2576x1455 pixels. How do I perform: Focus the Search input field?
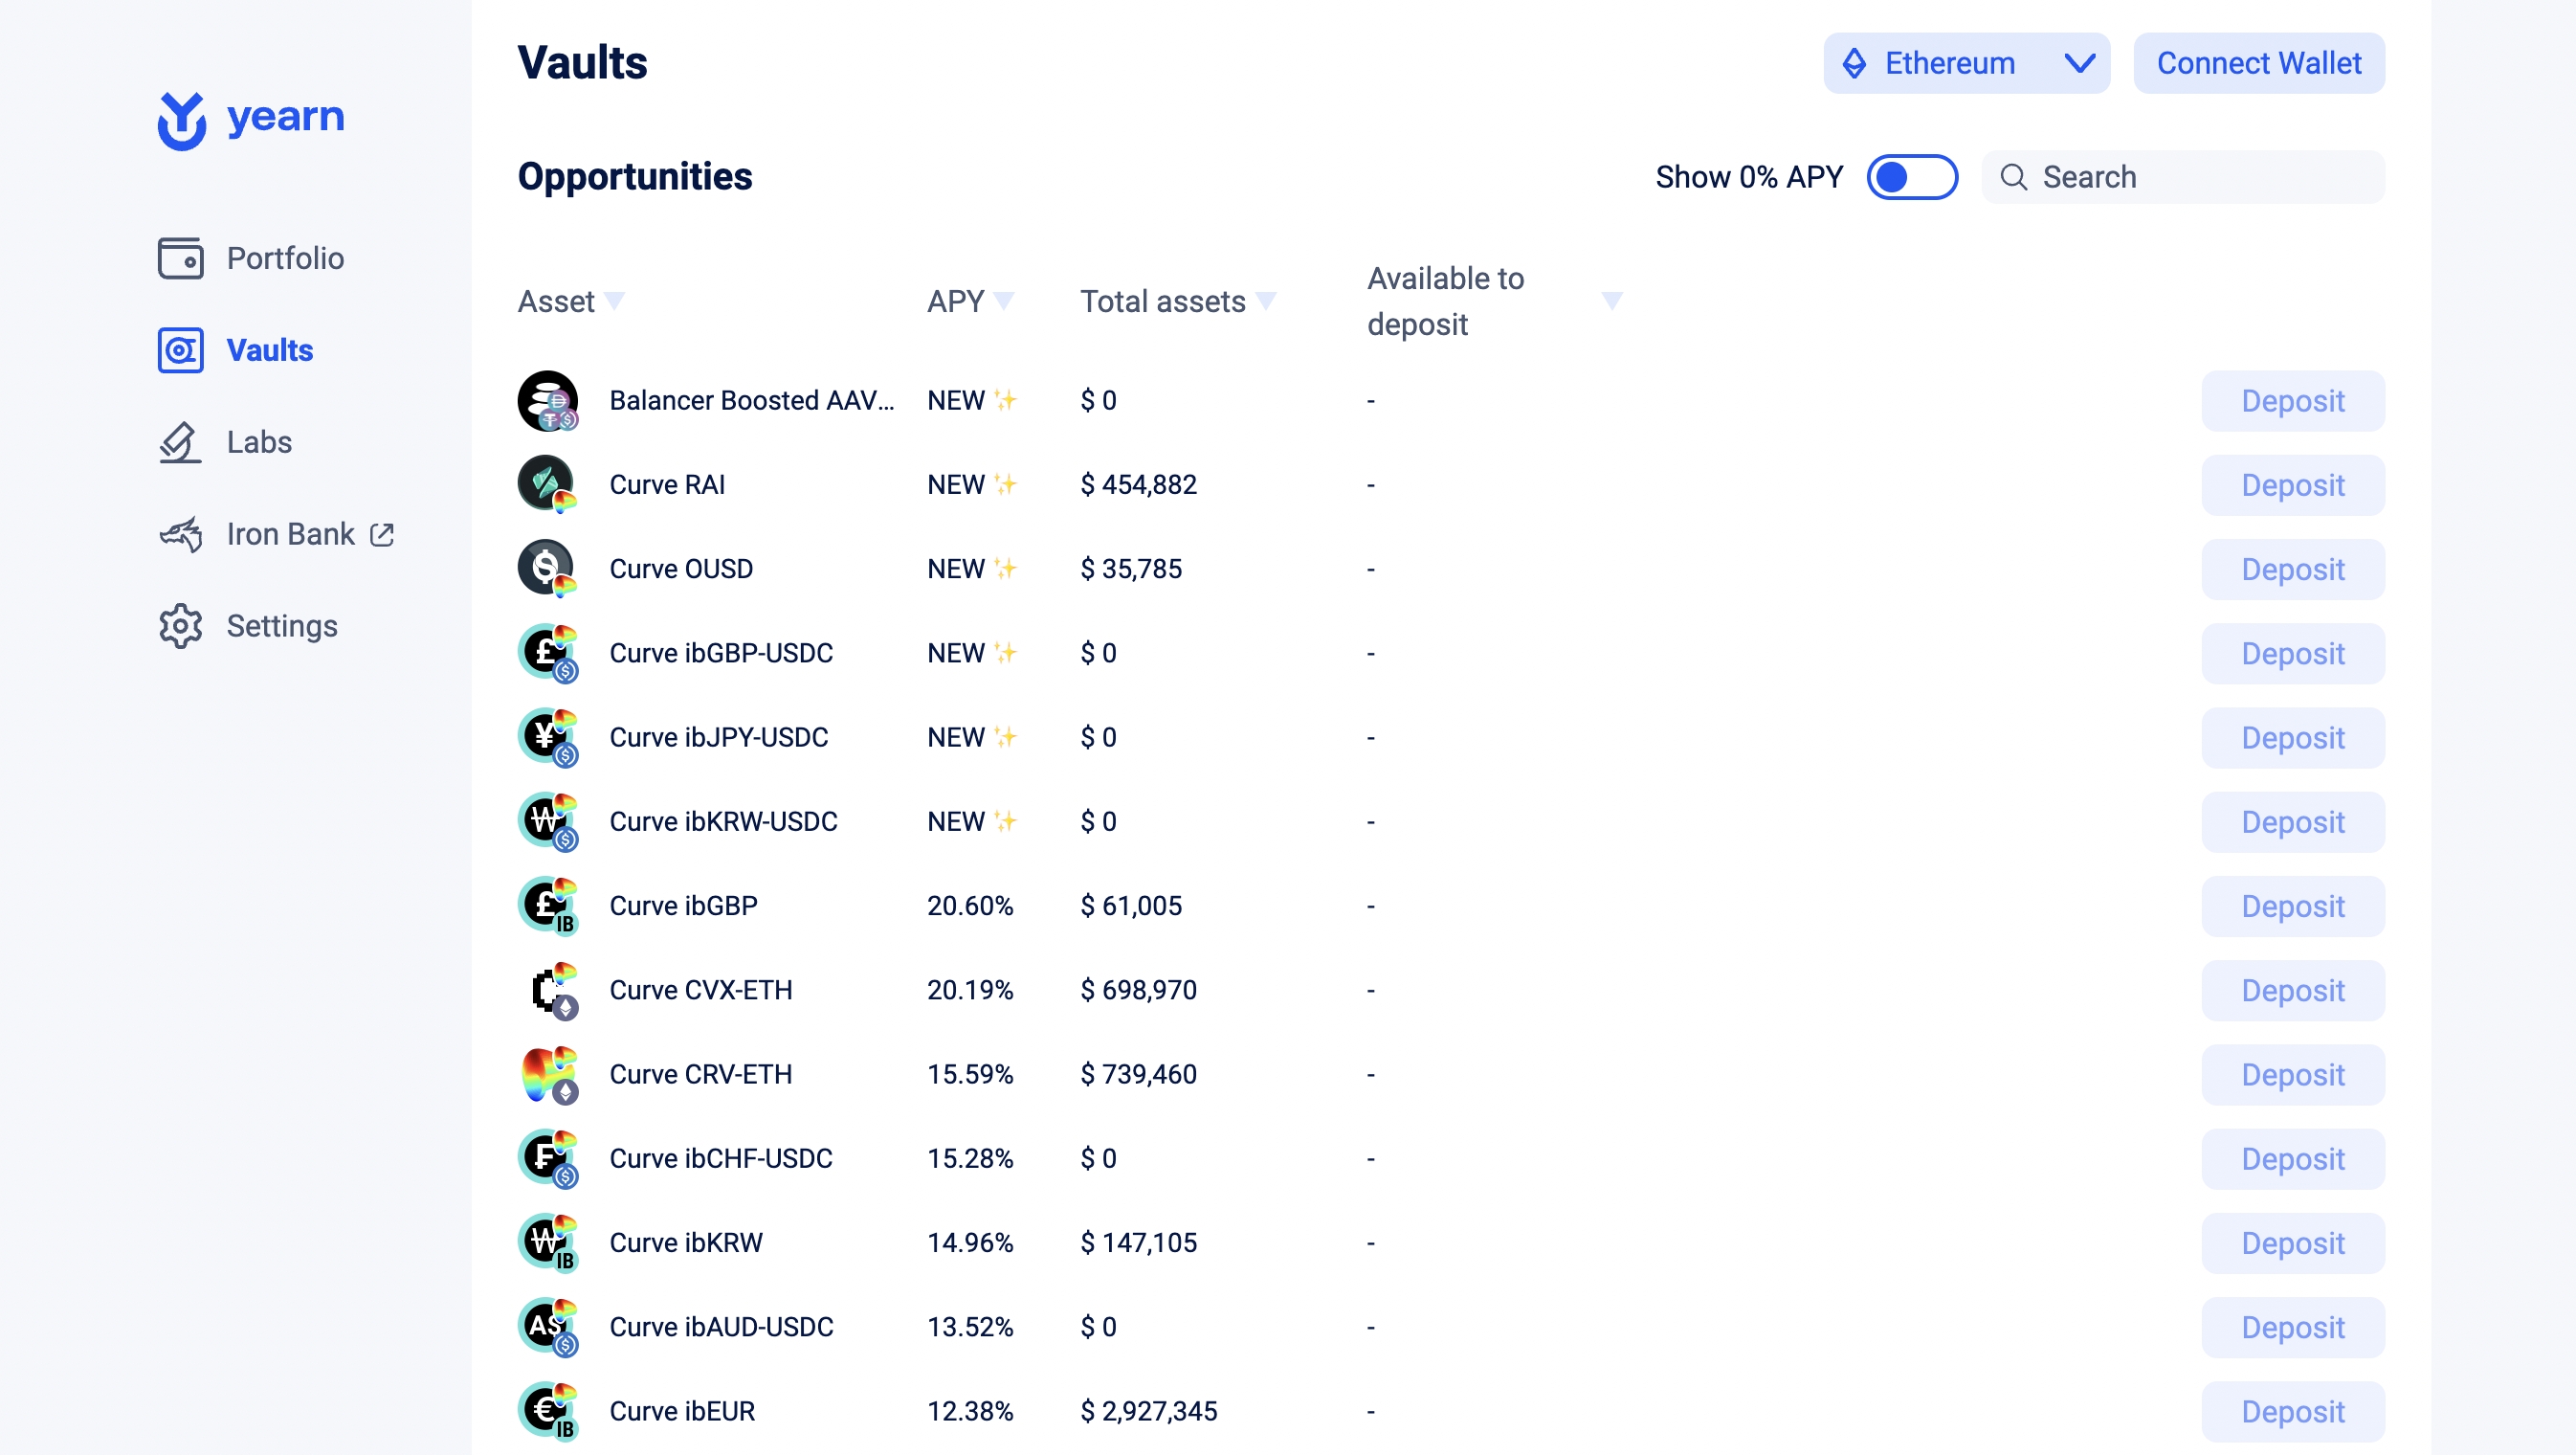[x=2183, y=177]
